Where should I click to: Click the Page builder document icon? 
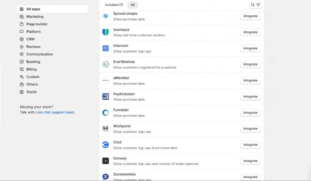pyautogui.click(x=22, y=24)
